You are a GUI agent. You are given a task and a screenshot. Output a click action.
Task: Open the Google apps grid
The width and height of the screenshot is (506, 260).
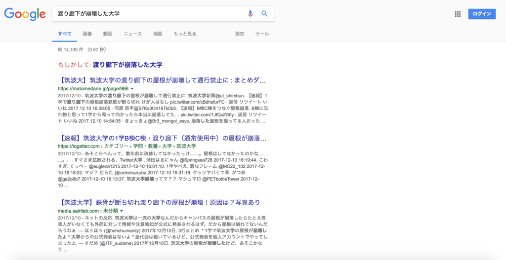pyautogui.click(x=458, y=14)
